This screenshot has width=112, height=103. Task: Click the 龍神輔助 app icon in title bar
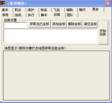tap(3, 3)
